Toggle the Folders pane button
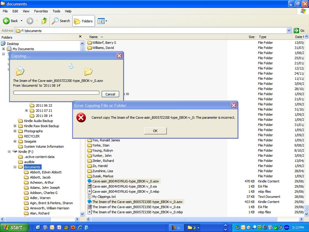 (x=84, y=21)
